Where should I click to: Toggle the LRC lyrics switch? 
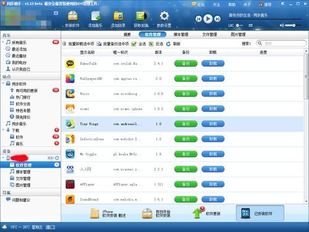click(236, 25)
